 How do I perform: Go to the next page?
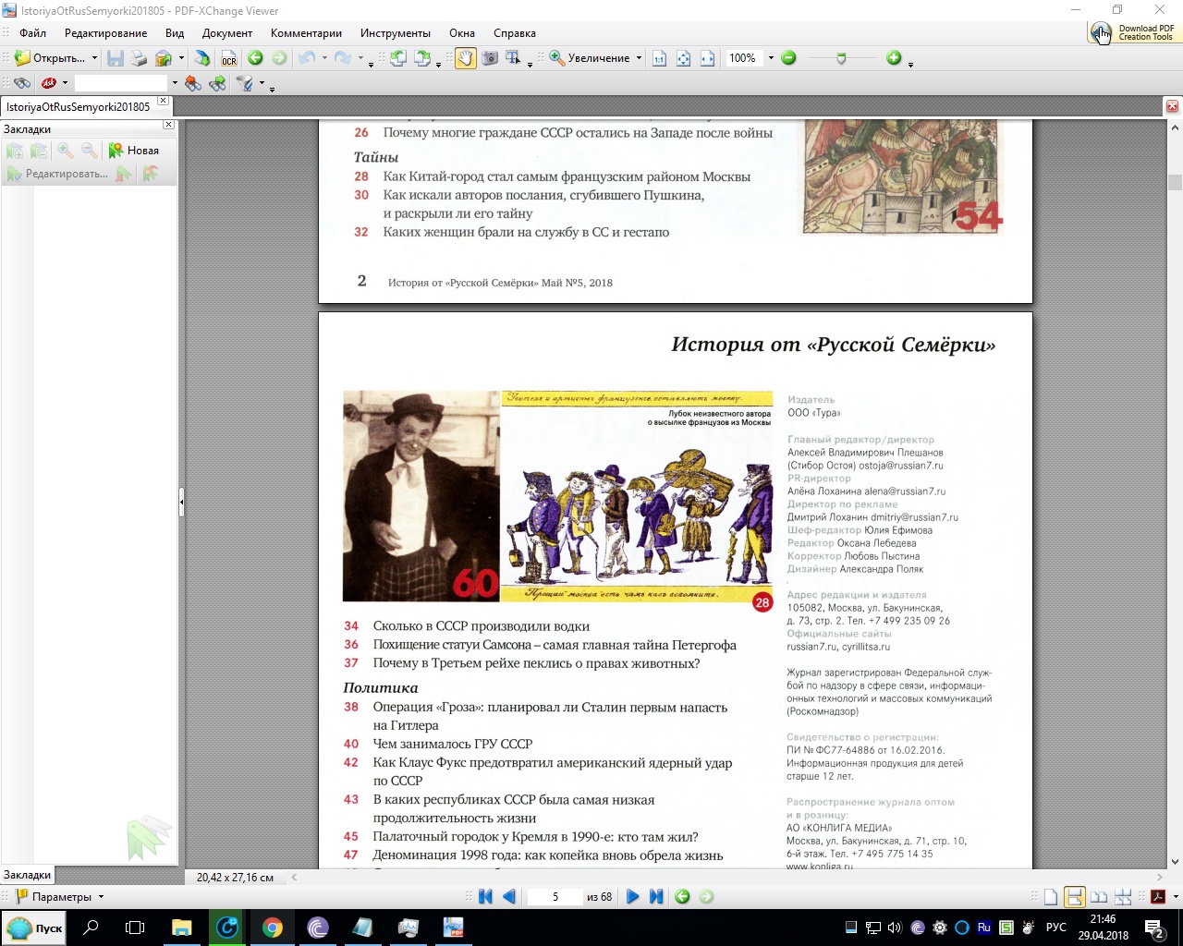pos(632,897)
